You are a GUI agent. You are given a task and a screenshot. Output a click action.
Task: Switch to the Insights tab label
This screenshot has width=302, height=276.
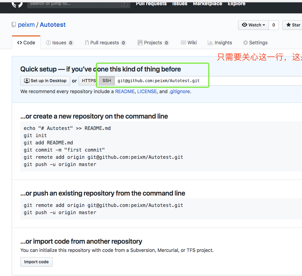pyautogui.click(x=223, y=43)
